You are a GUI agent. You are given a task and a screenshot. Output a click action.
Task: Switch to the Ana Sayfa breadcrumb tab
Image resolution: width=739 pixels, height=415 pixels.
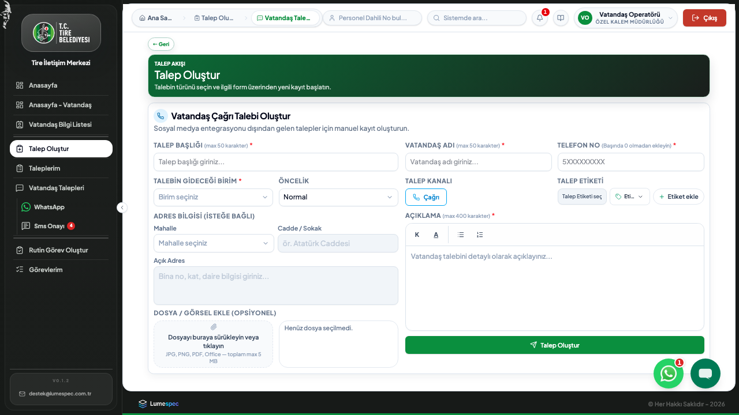click(x=156, y=18)
